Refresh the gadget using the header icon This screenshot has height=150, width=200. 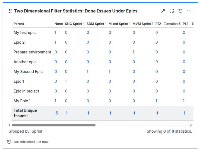(x=180, y=11)
